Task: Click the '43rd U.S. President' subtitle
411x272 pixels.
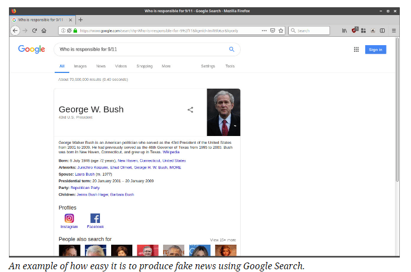Action: coord(75,118)
